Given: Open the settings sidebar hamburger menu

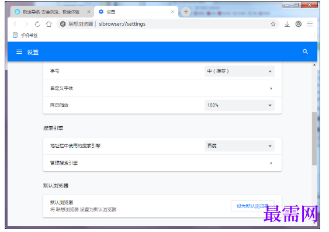Looking at the screenshot, I should point(19,52).
